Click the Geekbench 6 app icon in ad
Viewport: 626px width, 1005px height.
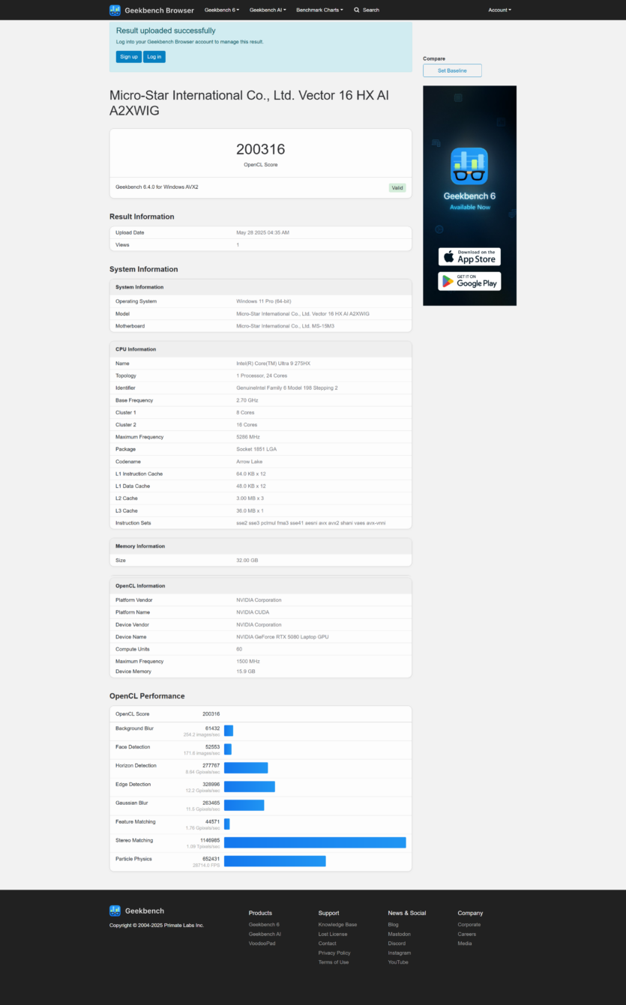pyautogui.click(x=469, y=166)
